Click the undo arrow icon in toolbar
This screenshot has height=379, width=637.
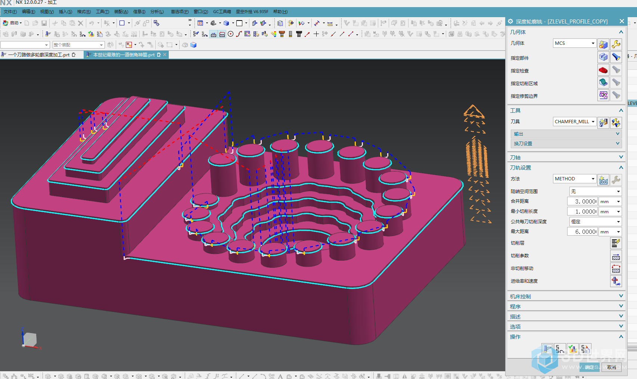click(91, 23)
